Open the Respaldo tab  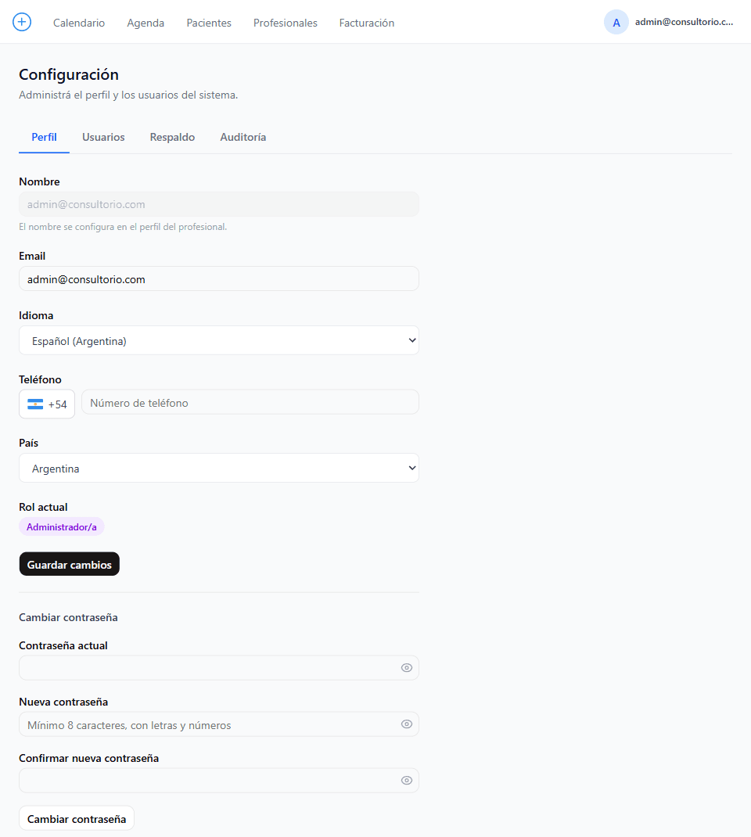pyautogui.click(x=172, y=137)
